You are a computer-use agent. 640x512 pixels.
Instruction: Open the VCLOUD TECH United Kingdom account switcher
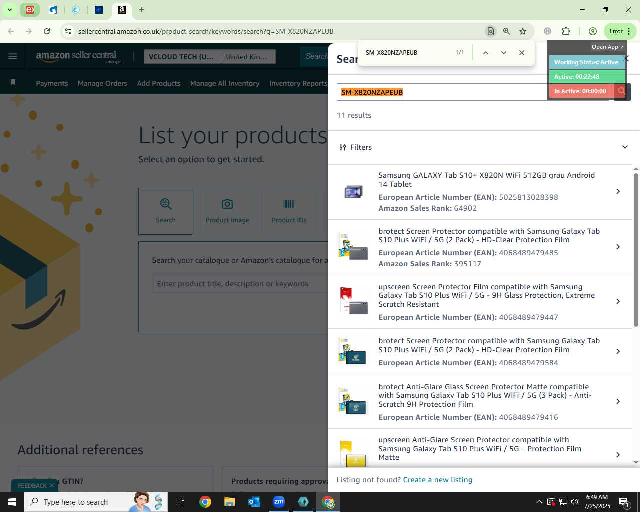click(x=209, y=57)
